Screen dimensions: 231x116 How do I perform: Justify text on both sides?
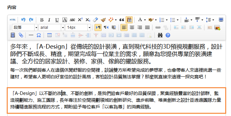pyautogui.click(x=147, y=27)
